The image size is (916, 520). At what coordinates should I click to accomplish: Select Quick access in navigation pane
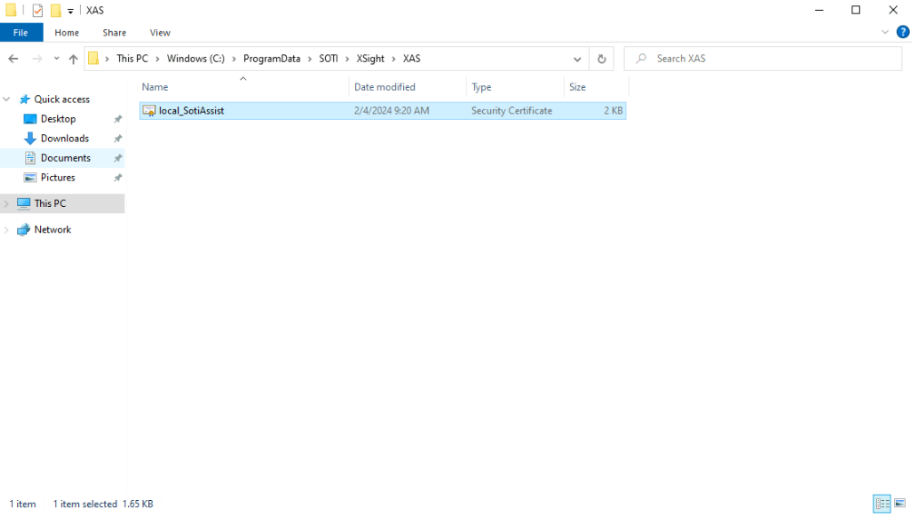pyautogui.click(x=62, y=99)
